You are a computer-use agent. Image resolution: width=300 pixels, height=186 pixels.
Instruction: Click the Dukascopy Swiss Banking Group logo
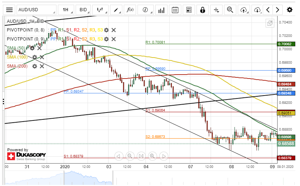point(26,156)
